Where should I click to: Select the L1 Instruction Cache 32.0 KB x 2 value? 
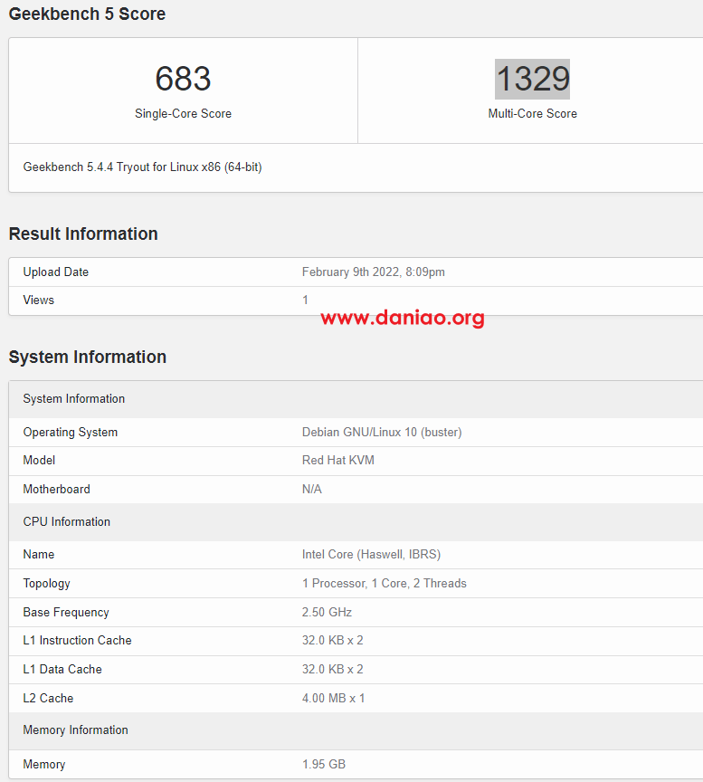click(x=333, y=641)
